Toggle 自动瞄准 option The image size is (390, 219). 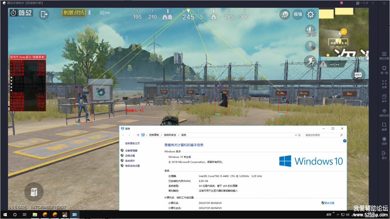[28, 97]
